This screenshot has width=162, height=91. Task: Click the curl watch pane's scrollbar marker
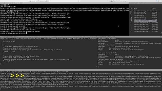(x=97, y=67)
